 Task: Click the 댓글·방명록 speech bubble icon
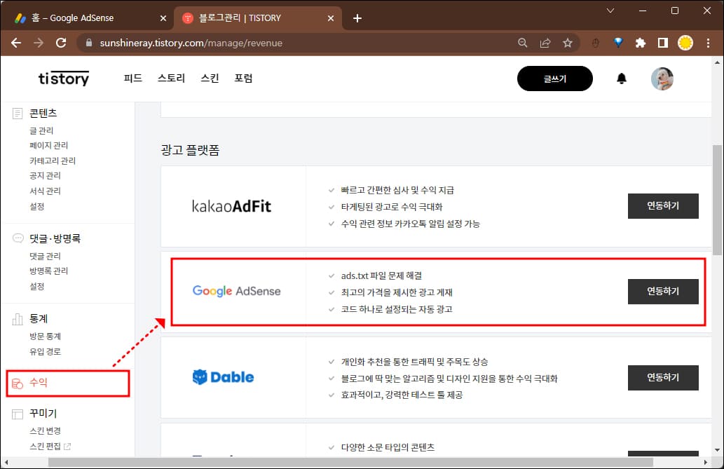18,238
